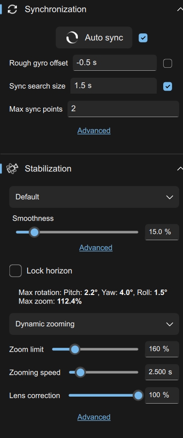This screenshot has height=438, width=183.
Task: Open the Dynamic zooming mode dropdown
Action: 94,324
